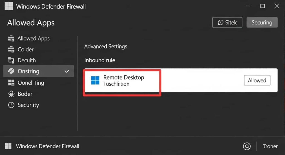Click Windows Defender Firewall in bottom bar

click(x=47, y=146)
